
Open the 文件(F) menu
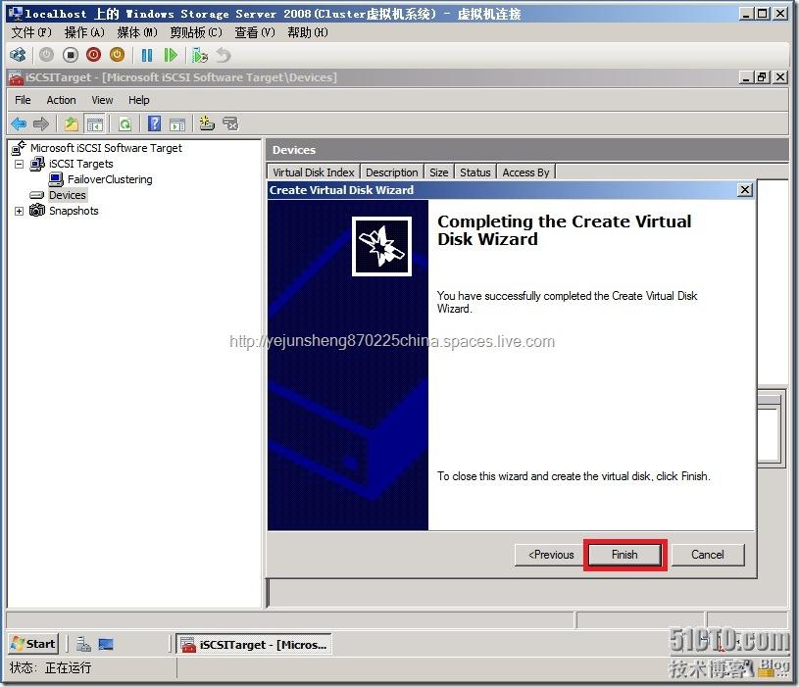[x=31, y=32]
